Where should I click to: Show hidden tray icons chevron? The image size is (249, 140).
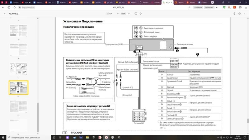click(x=218, y=138)
